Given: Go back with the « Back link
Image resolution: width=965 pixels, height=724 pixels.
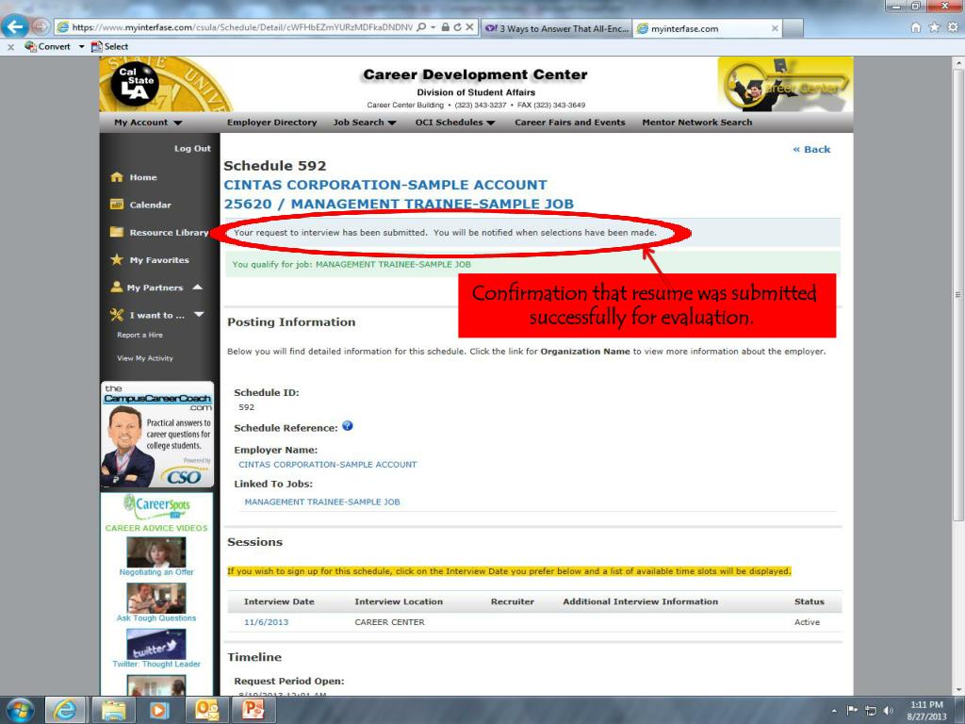Looking at the screenshot, I should 811,150.
